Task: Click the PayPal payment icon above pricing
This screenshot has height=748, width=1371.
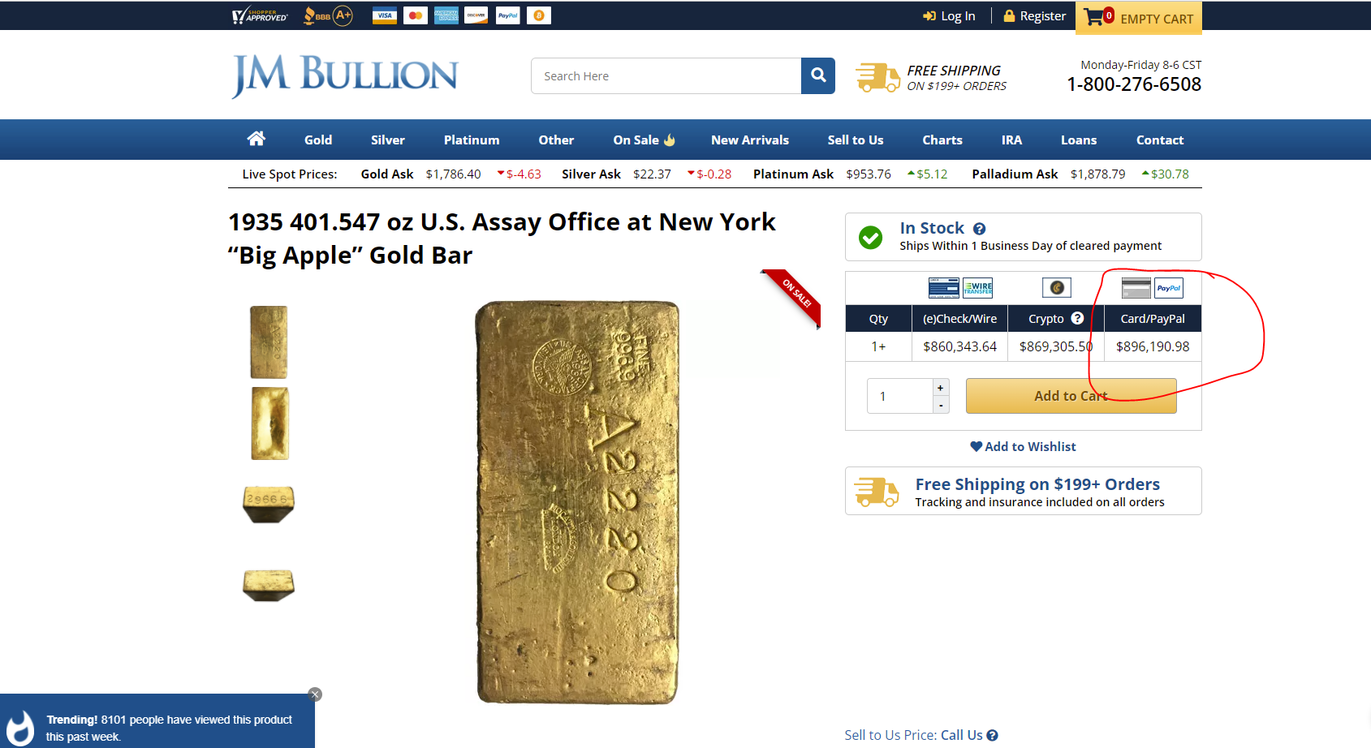Action: click(1169, 288)
